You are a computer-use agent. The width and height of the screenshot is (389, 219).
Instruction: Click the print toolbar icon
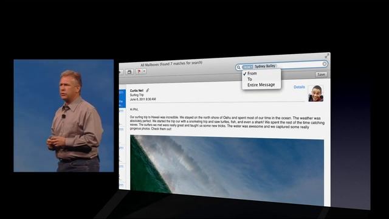pyautogui.click(x=129, y=72)
